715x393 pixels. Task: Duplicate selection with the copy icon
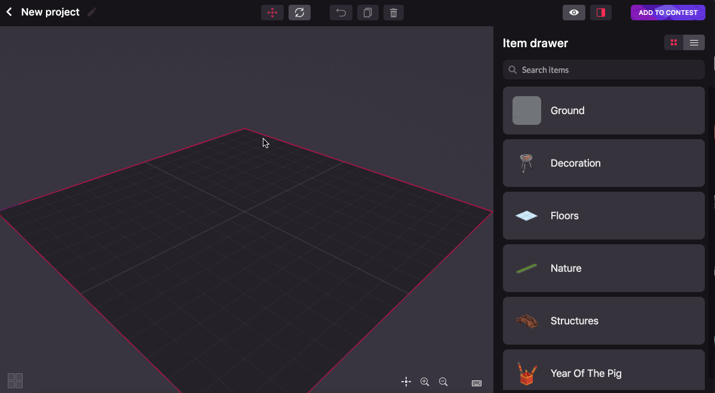click(x=367, y=13)
